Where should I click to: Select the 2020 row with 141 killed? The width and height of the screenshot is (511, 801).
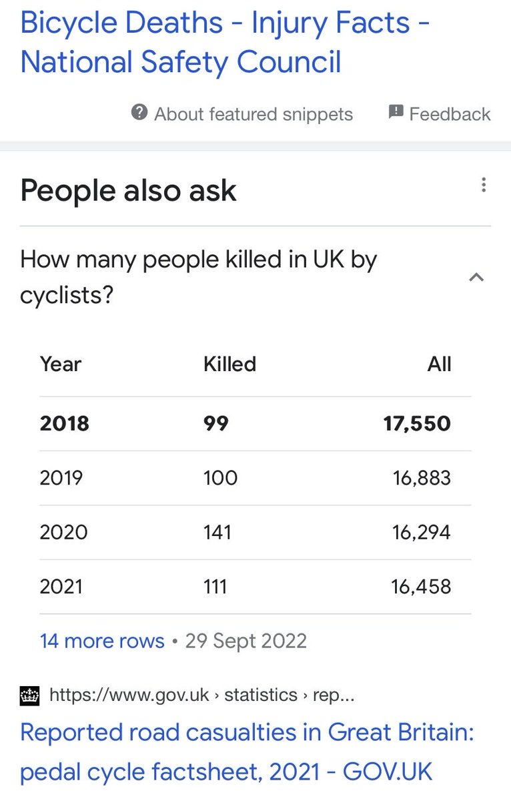click(x=255, y=532)
